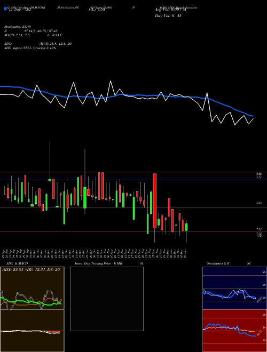267x352 pixels.
Task: Click the 8.78 price axis label
Action: pyautogui.click(x=259, y=178)
